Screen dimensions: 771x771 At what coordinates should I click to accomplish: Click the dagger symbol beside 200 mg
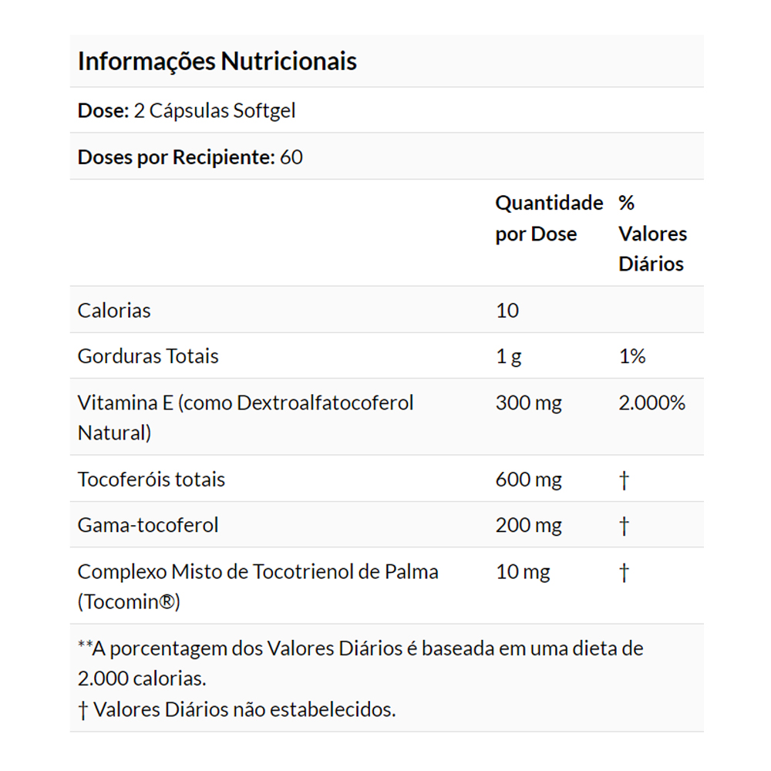(624, 526)
